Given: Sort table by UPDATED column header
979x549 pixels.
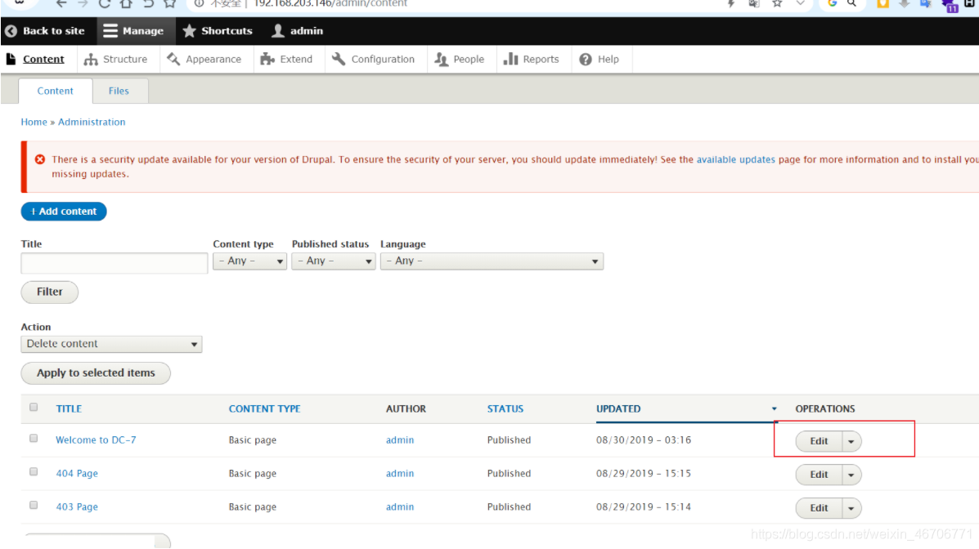Looking at the screenshot, I should [618, 408].
